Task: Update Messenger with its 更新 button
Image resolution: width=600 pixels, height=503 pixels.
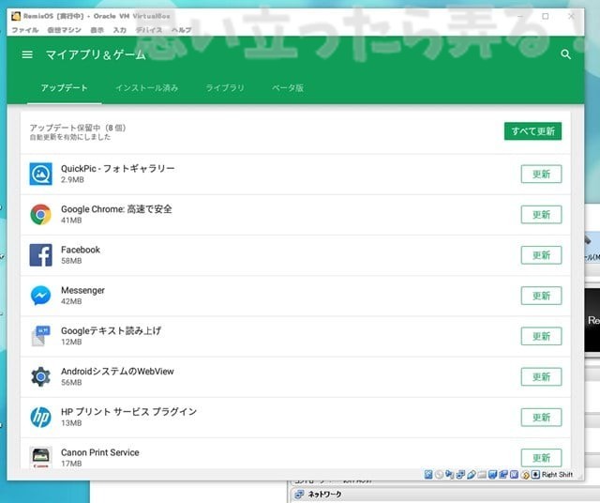Action: (x=541, y=296)
